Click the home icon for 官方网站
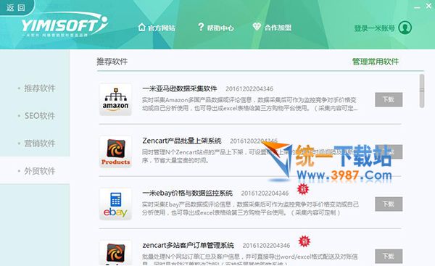The height and width of the screenshot is (266, 435). coord(142,28)
